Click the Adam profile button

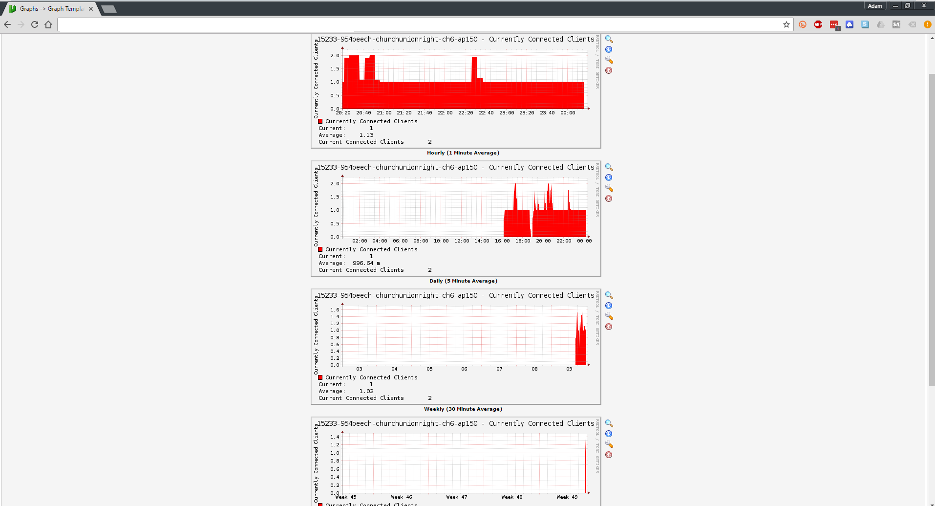point(875,6)
